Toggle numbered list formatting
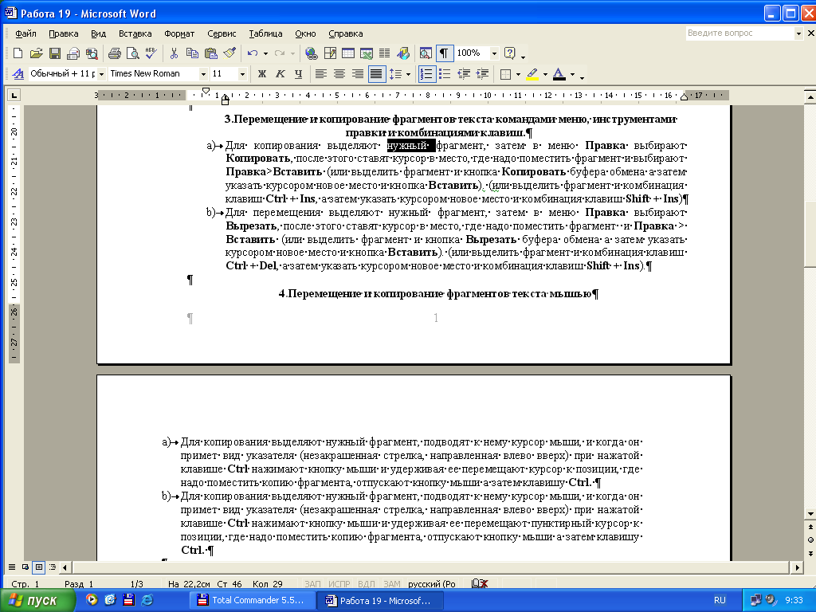816x612 pixels. (x=426, y=74)
